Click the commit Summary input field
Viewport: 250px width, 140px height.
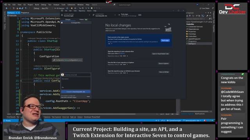pyautogui.click(x=77, y=75)
